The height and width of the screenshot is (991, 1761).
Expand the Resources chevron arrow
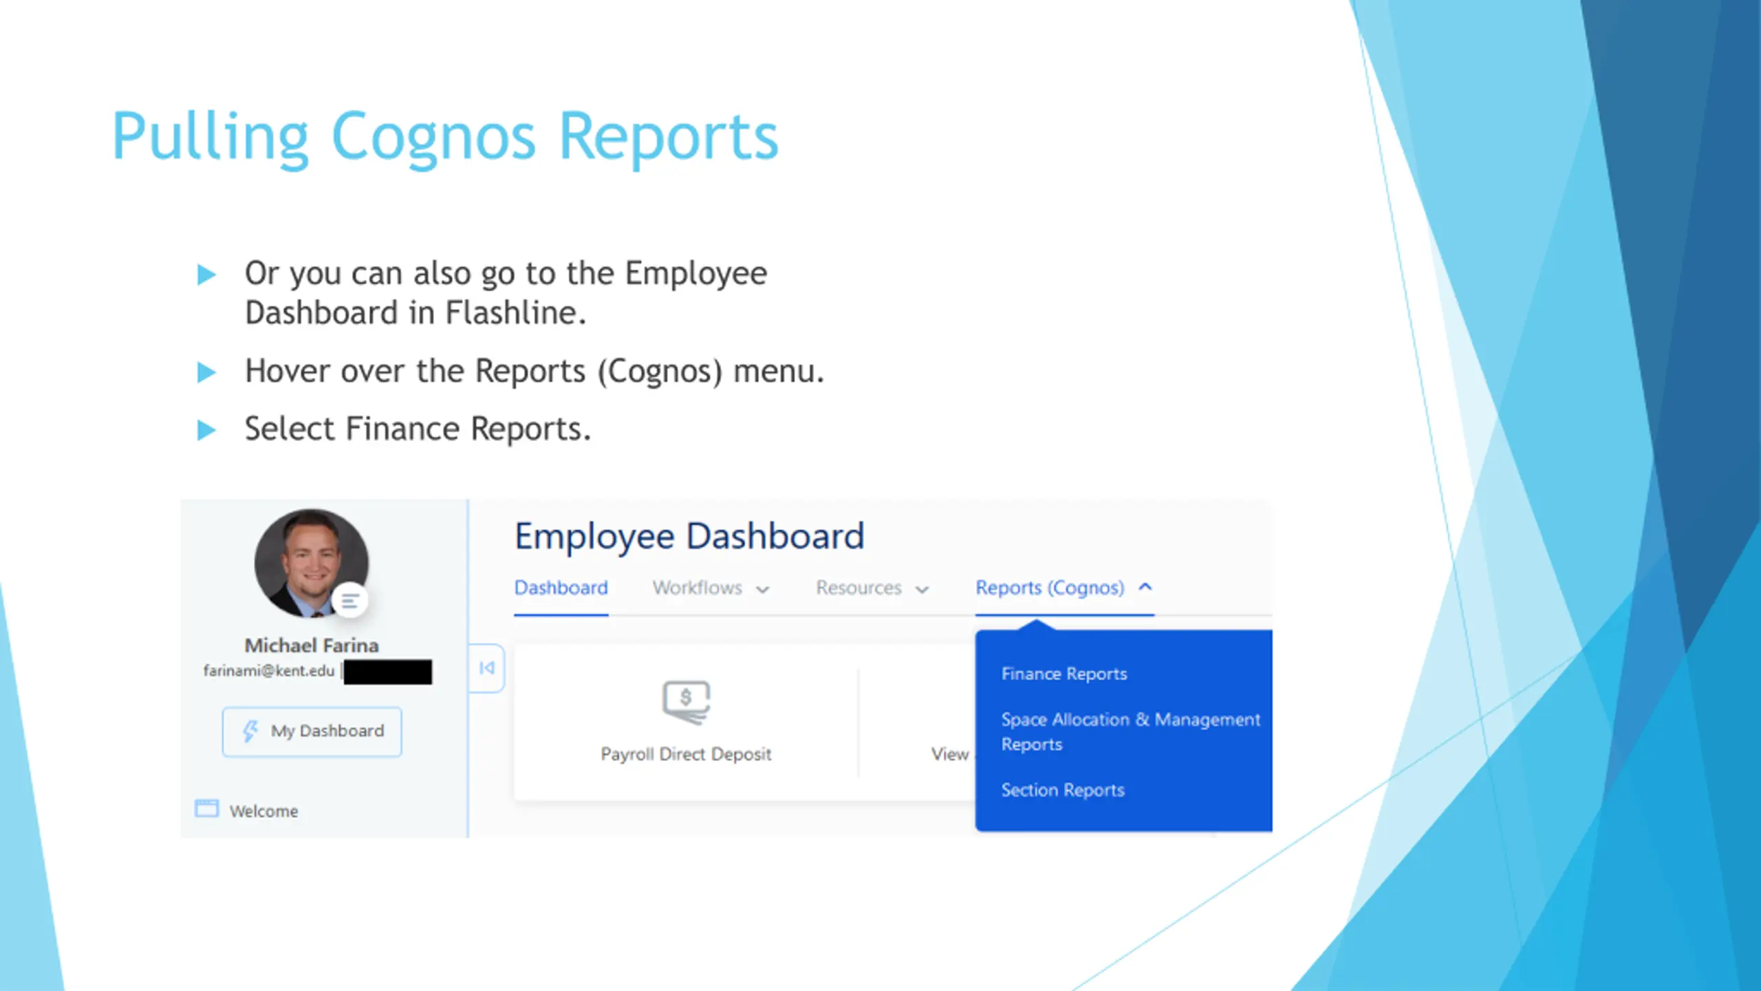coord(922,590)
